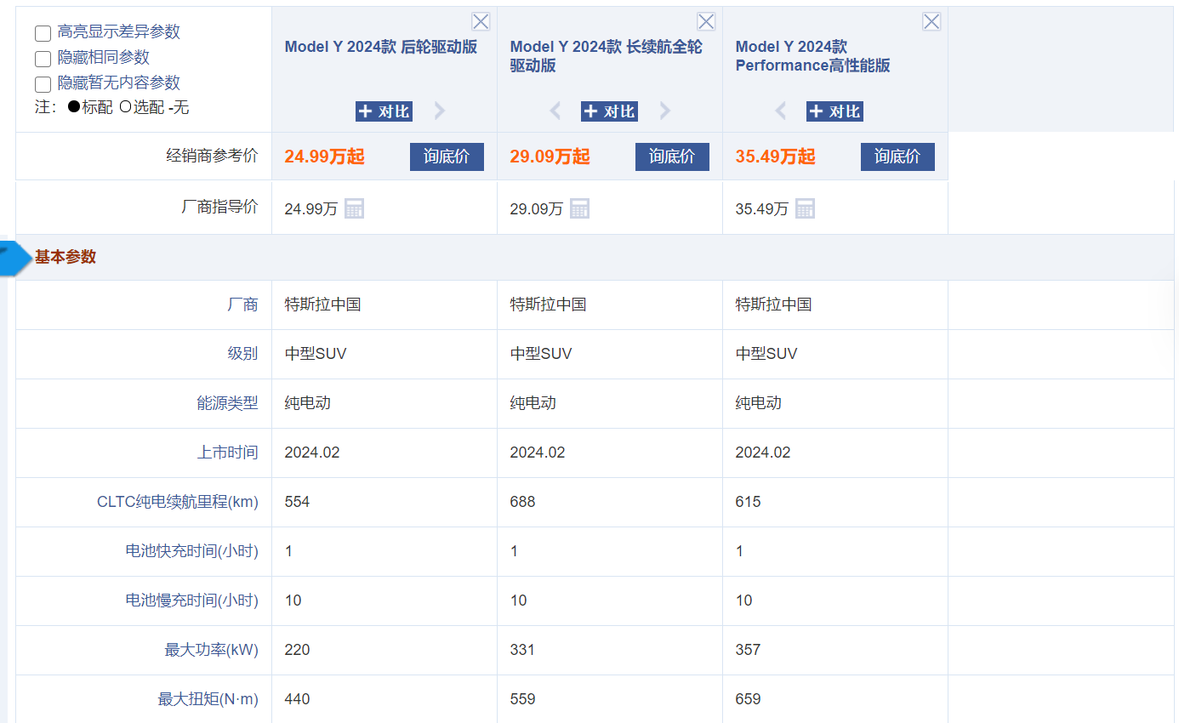
Task: Select the 220 max power value
Action: point(297,650)
